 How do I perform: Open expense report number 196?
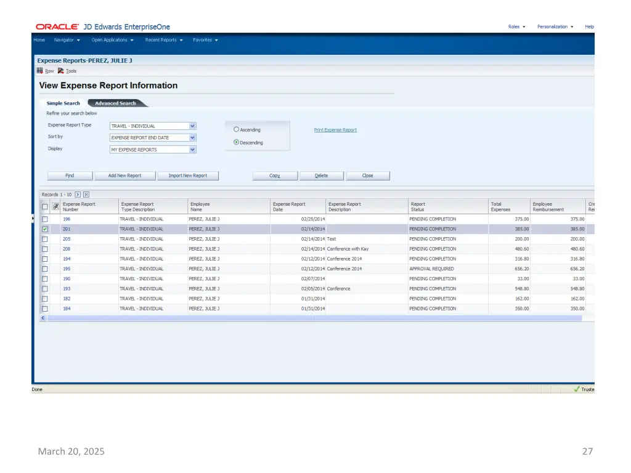[x=67, y=219]
